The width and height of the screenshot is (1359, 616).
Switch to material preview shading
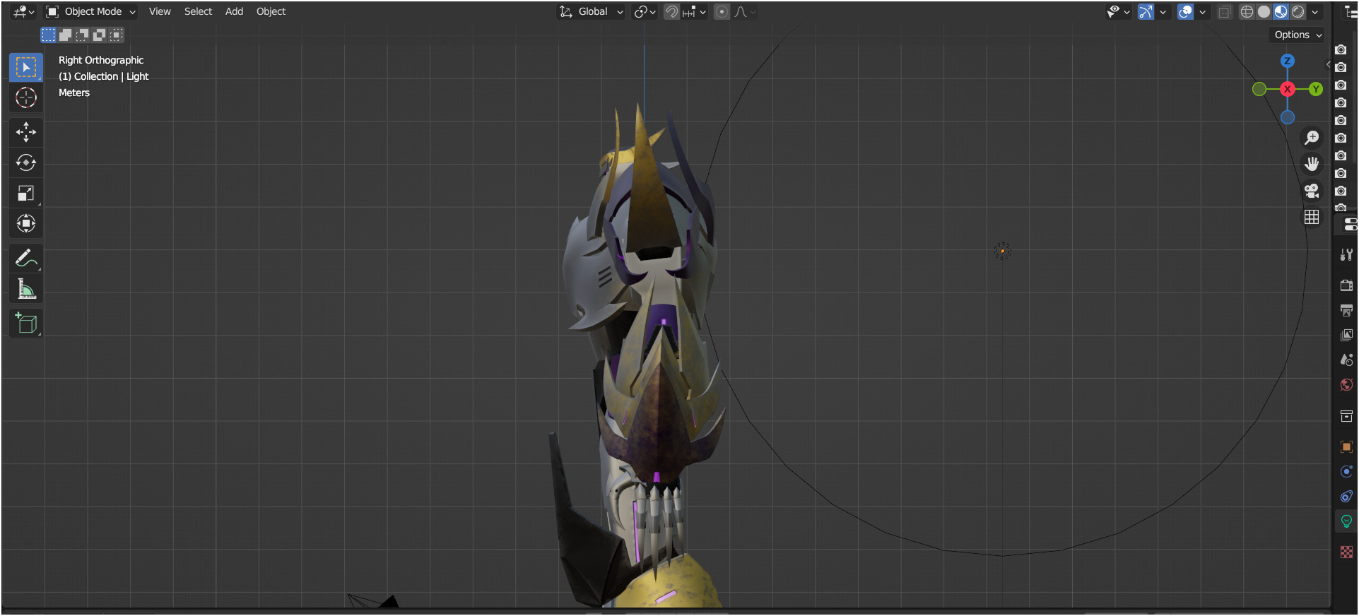pyautogui.click(x=1281, y=11)
